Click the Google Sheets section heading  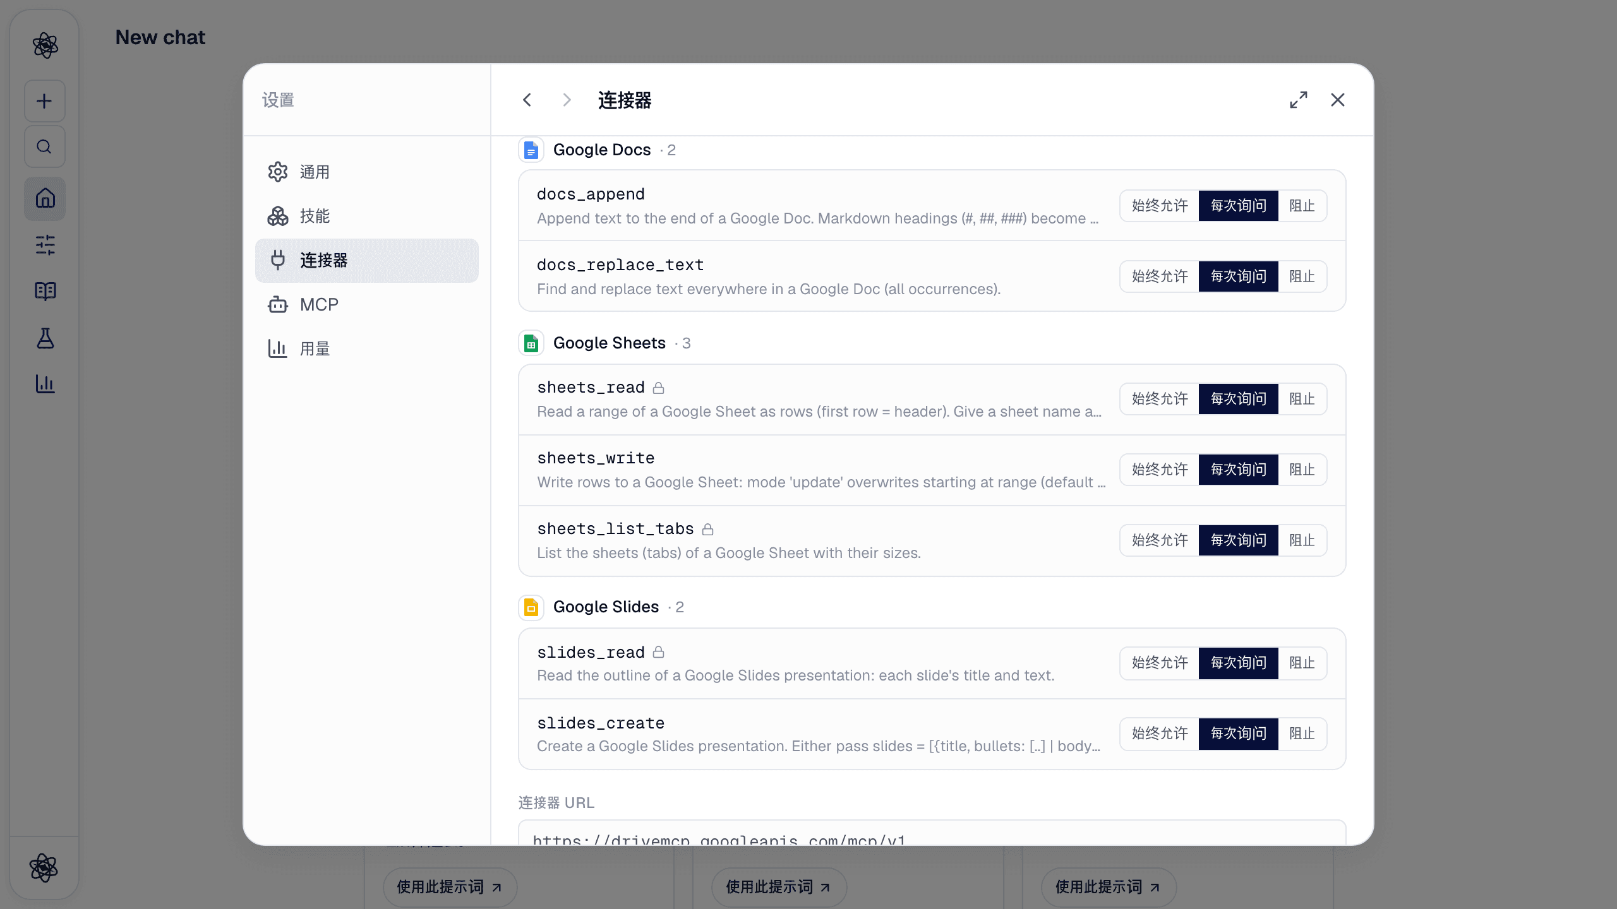point(610,343)
